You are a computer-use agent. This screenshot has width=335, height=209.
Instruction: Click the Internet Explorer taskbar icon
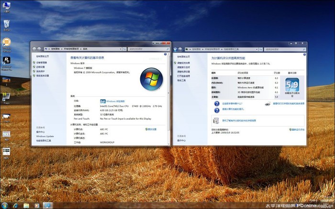click(x=16, y=205)
